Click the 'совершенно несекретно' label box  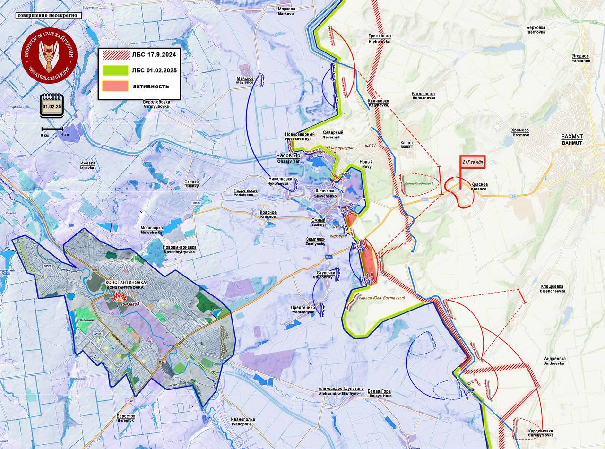point(49,15)
